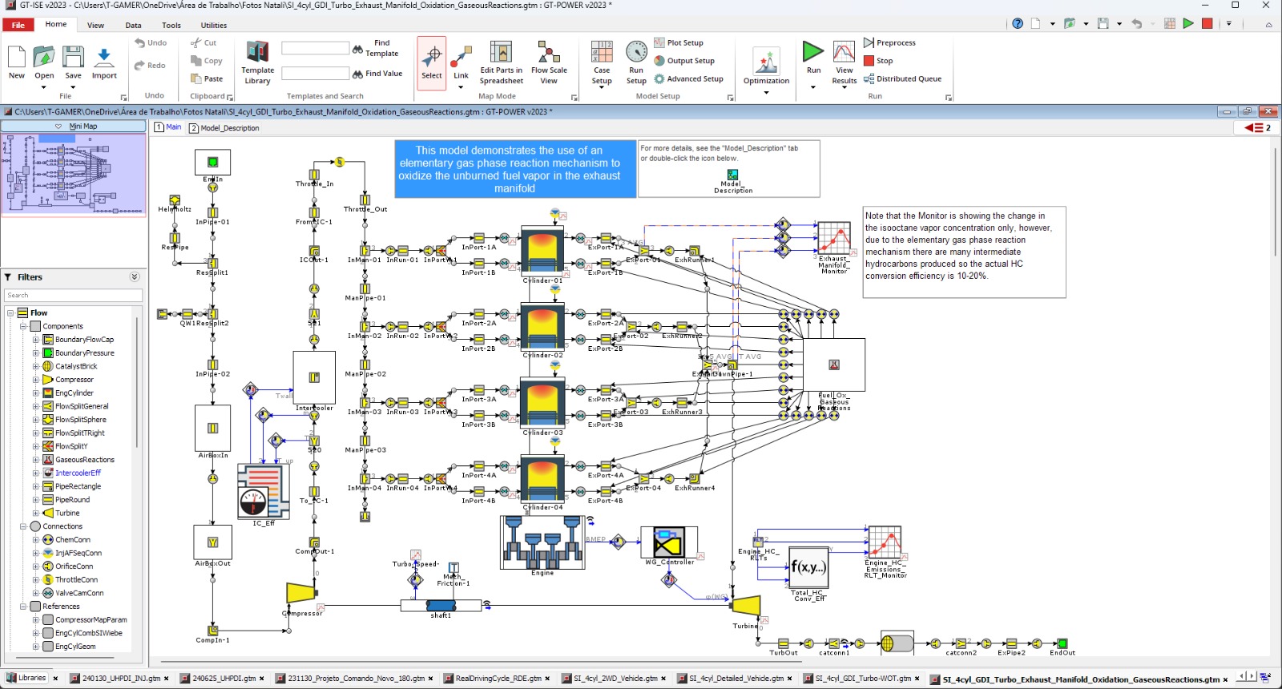Open the Model_Description tab

tap(229, 128)
